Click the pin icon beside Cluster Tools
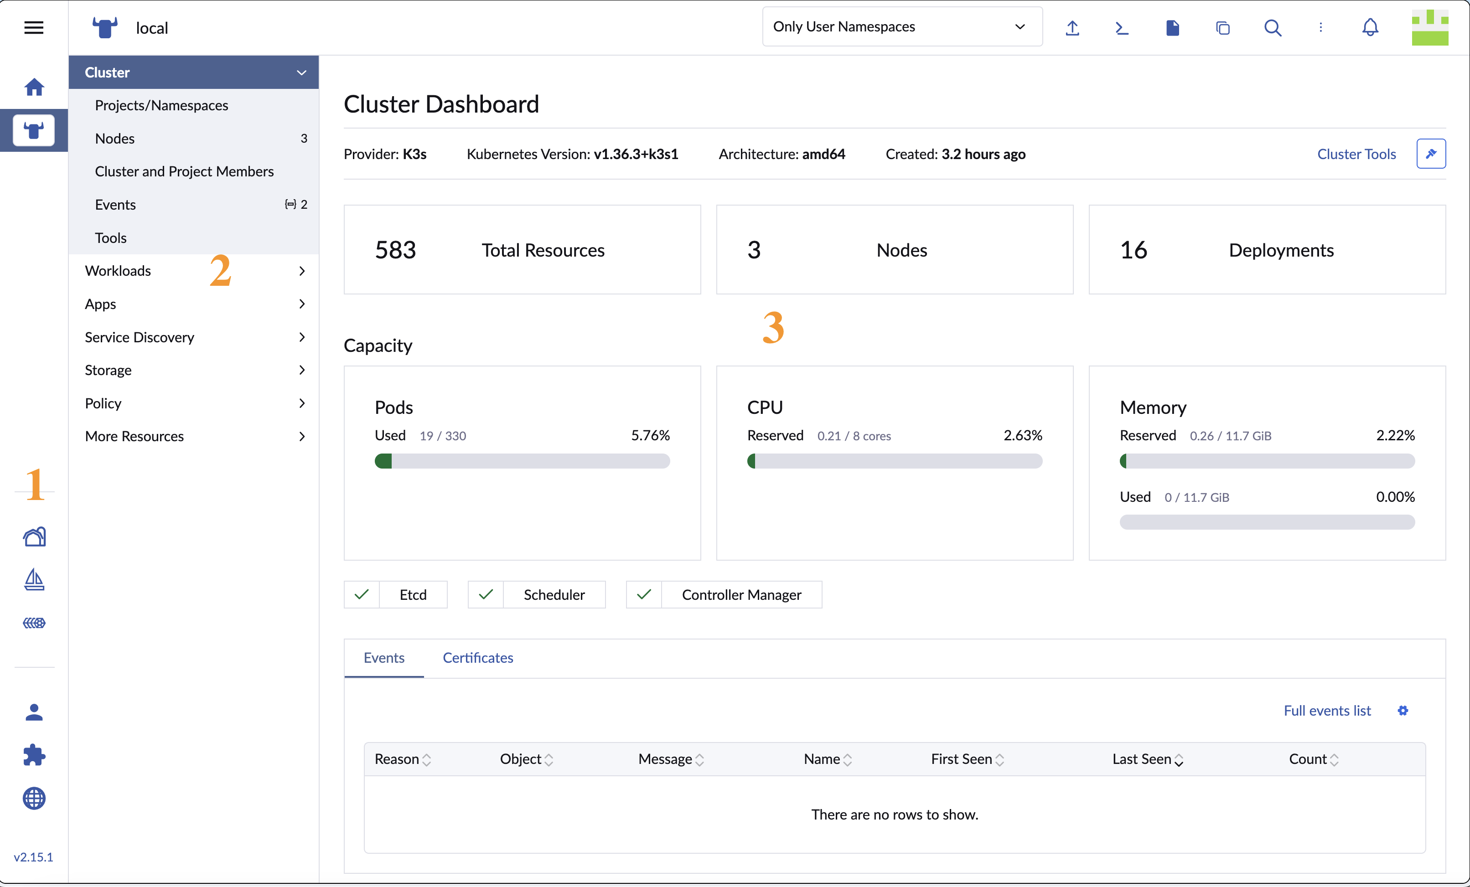Image resolution: width=1470 pixels, height=887 pixels. pyautogui.click(x=1431, y=154)
